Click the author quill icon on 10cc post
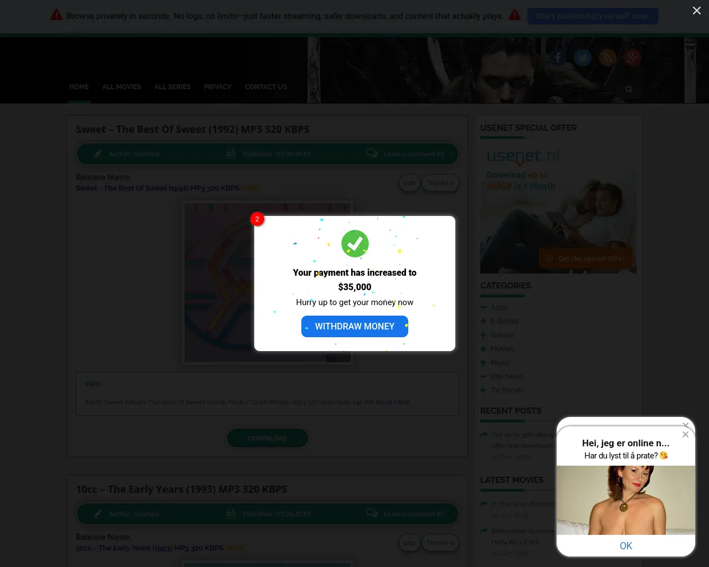The height and width of the screenshot is (567, 709). (x=97, y=513)
